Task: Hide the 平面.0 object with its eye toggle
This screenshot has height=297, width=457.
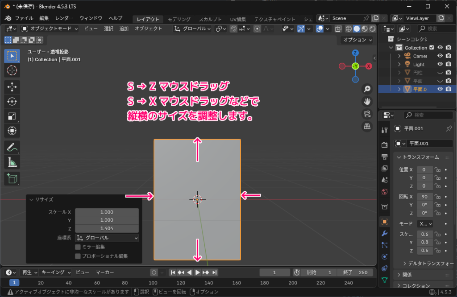Action: click(441, 89)
